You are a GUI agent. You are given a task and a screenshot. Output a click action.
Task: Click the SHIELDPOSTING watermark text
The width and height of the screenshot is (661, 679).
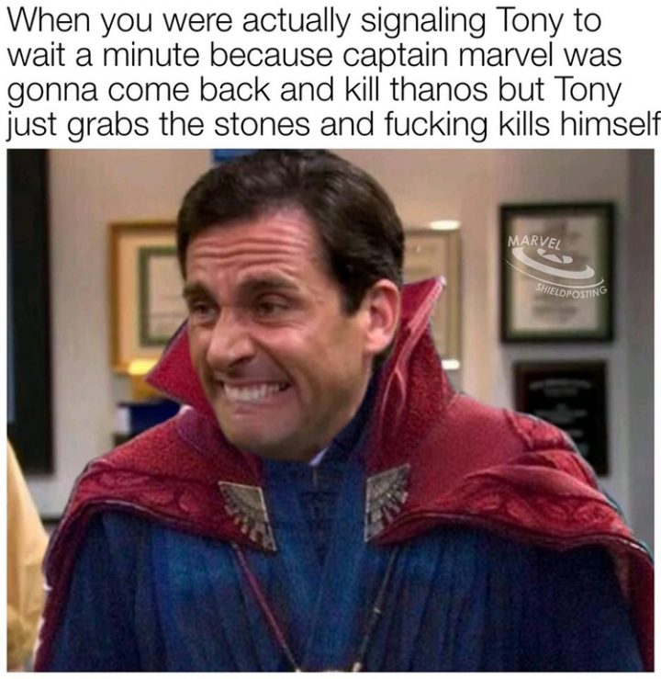[571, 291]
